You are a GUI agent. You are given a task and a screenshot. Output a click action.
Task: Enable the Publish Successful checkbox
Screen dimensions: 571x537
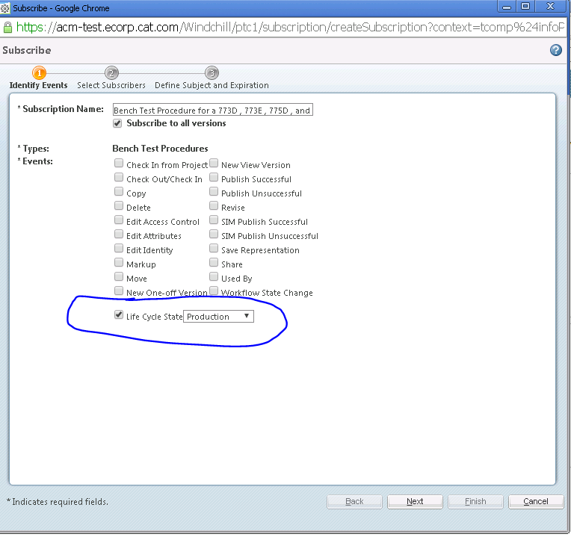pos(214,178)
